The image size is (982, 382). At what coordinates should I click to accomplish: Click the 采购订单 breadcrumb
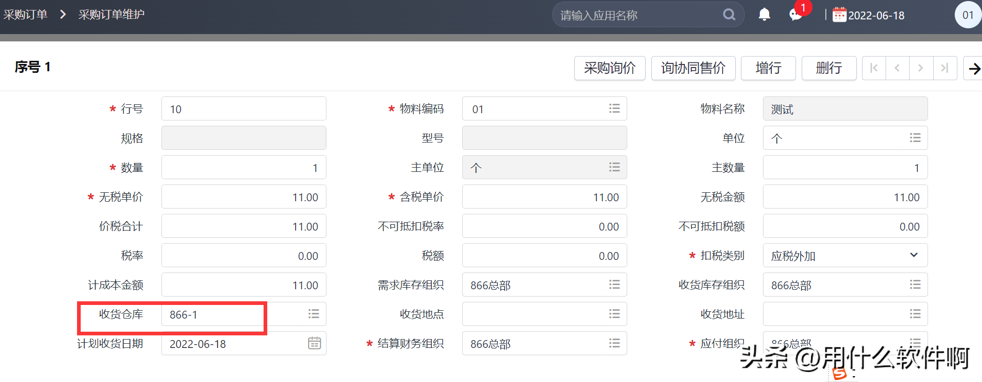coord(25,15)
